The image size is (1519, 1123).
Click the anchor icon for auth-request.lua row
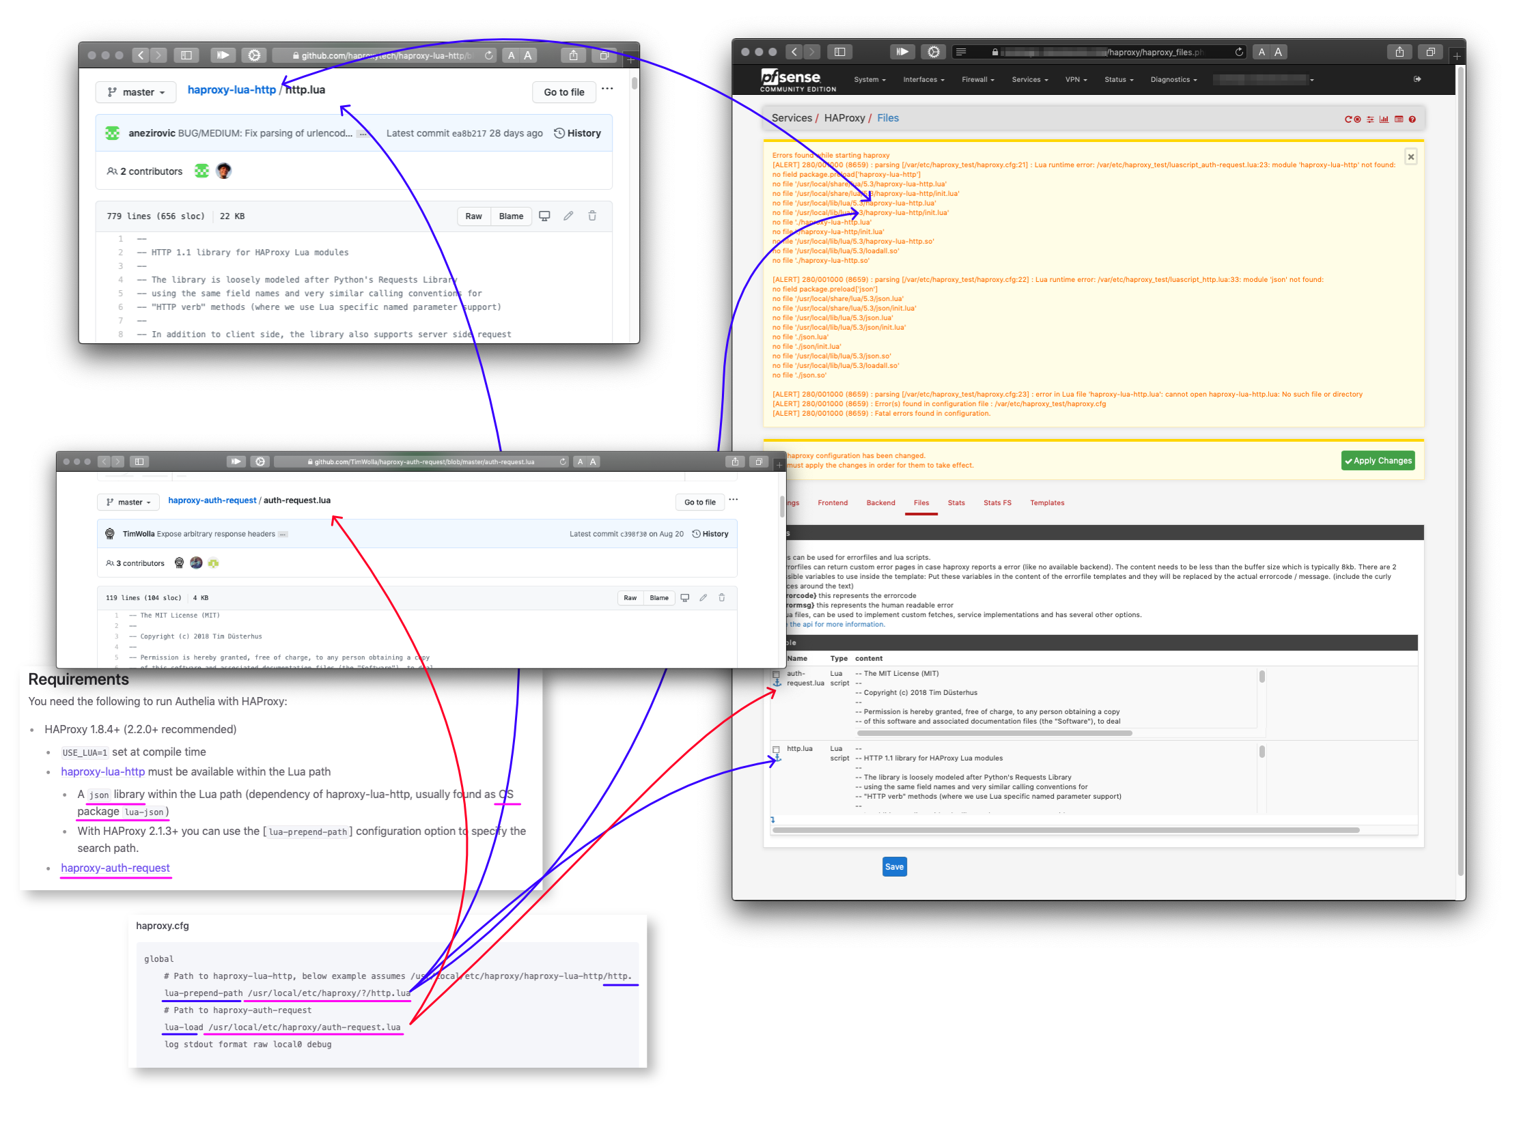click(777, 683)
